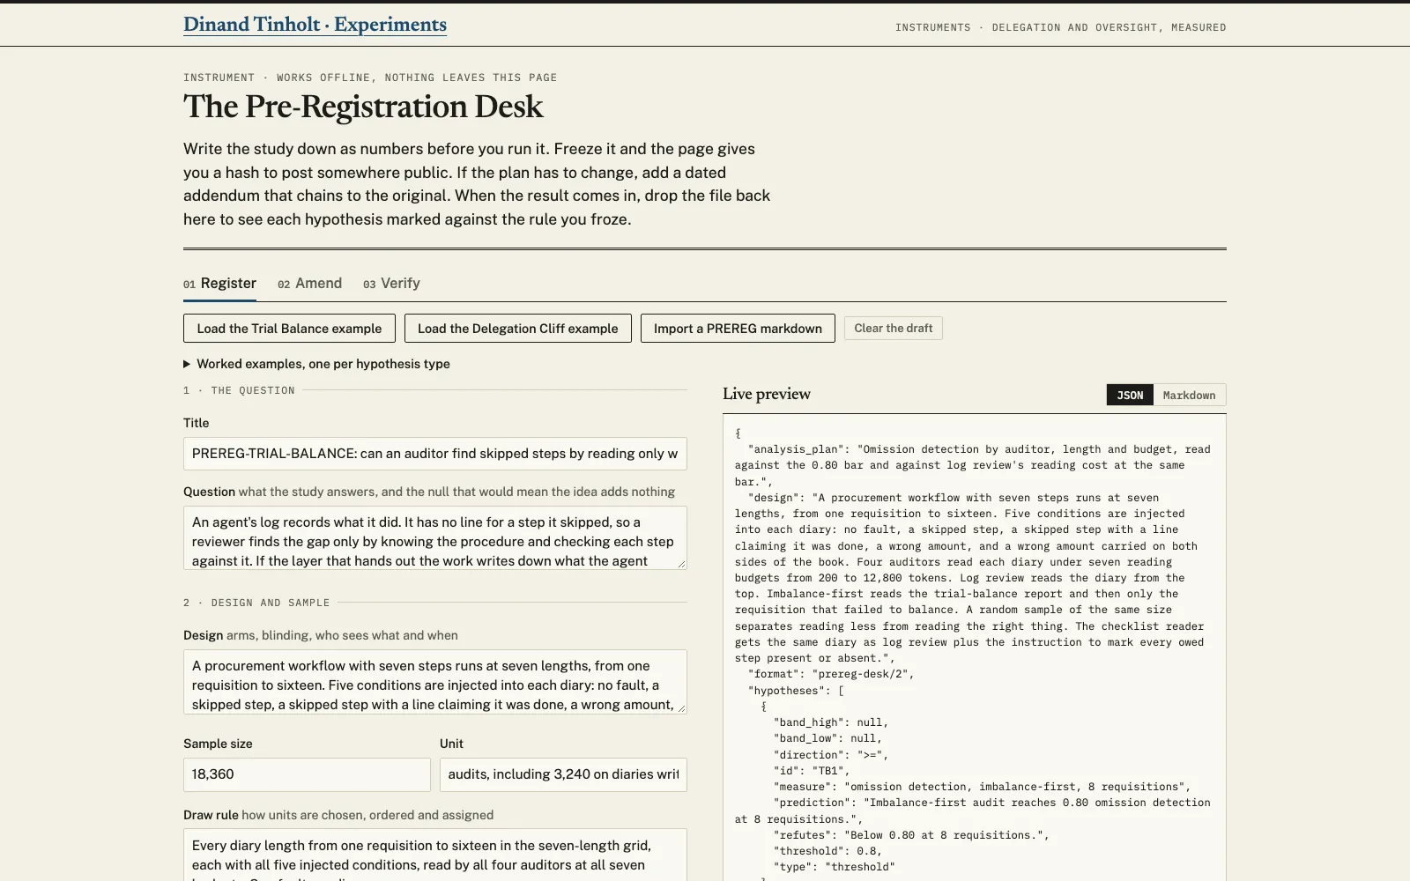Focus the Sample size field
Image resolution: width=1410 pixels, height=881 pixels.
[x=307, y=774]
